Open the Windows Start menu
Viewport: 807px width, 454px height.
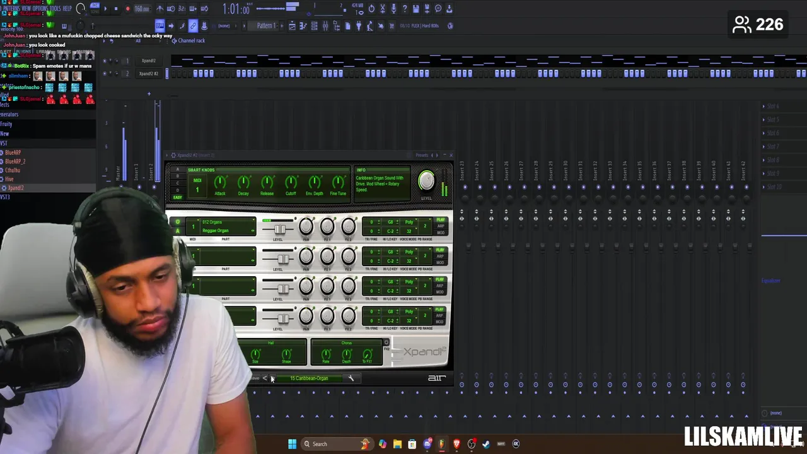coord(292,444)
